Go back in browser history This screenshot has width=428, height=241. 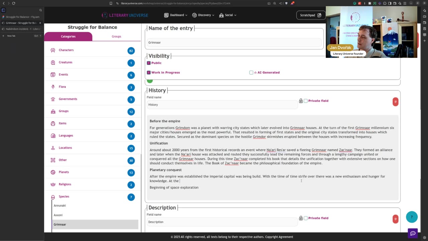(x=4, y=3)
